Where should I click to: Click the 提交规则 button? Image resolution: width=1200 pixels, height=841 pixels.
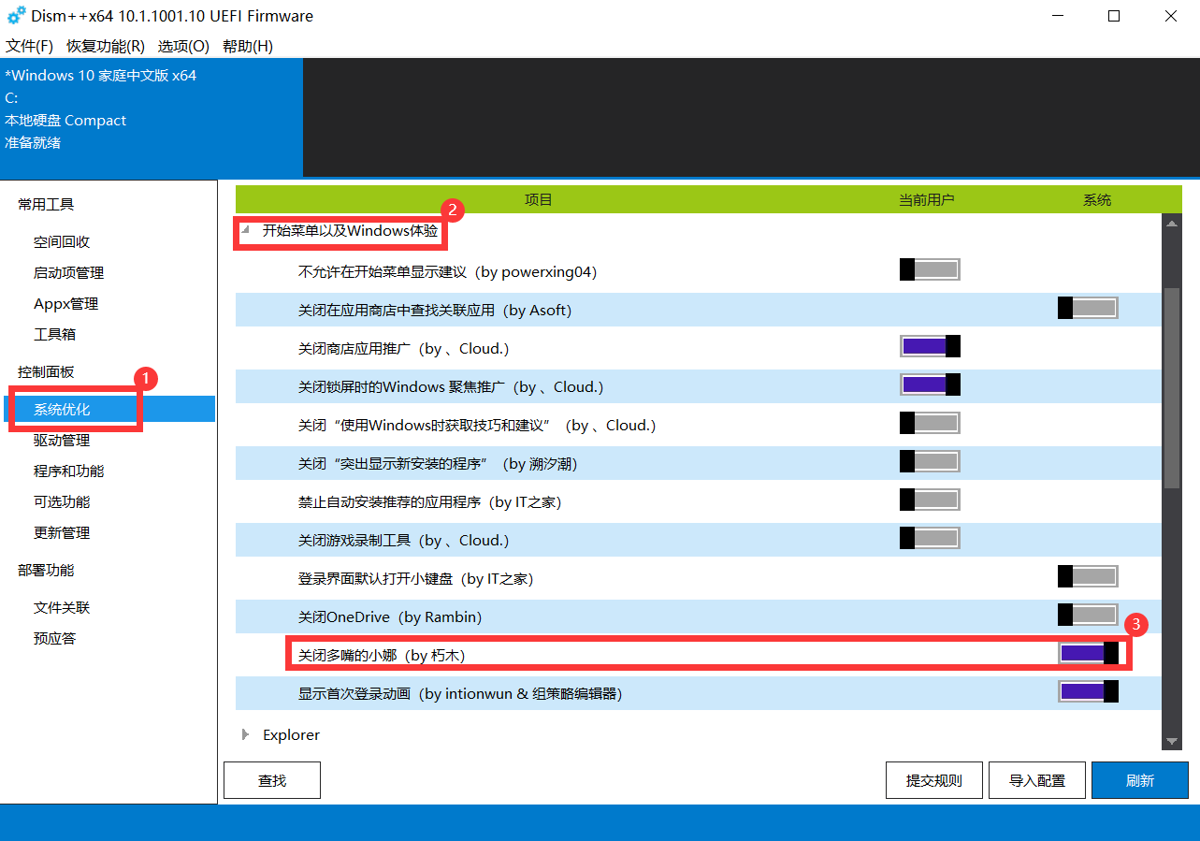tap(934, 780)
